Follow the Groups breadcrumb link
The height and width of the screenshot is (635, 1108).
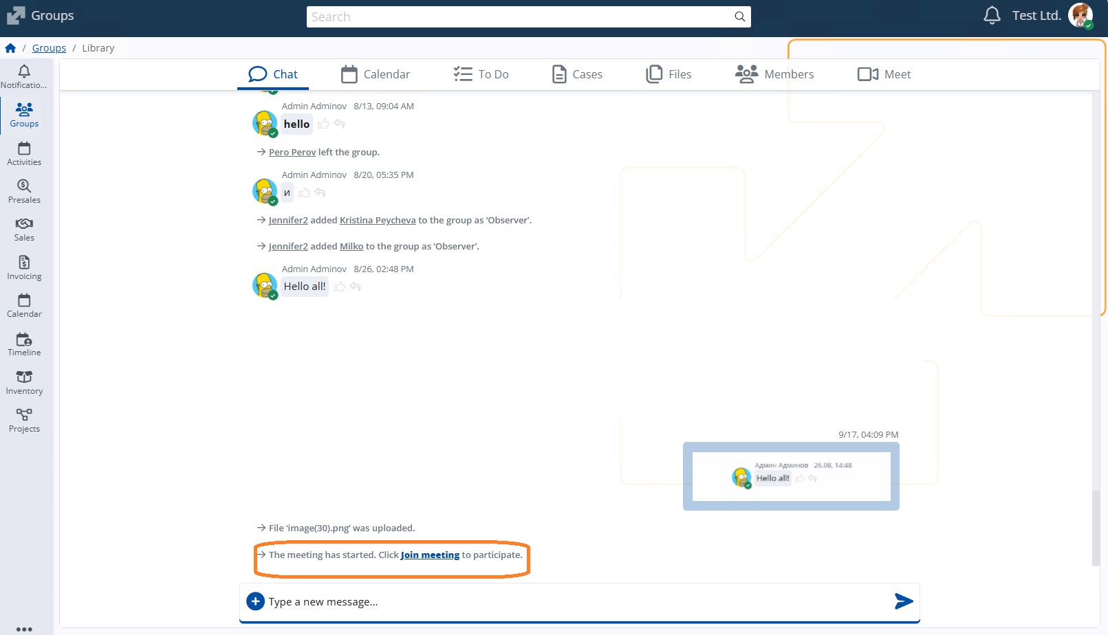[x=49, y=48]
